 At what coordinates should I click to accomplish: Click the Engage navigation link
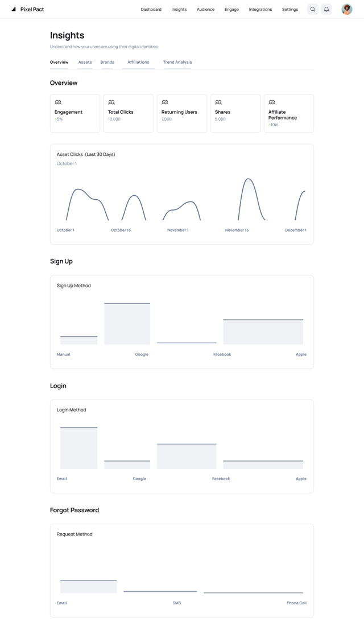tap(231, 9)
